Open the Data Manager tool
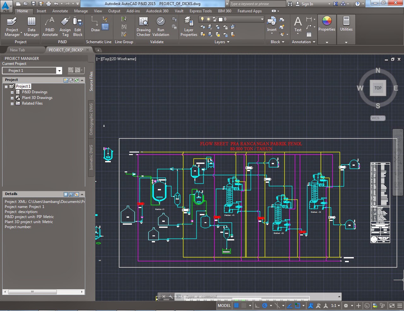Viewport: 404px width, 311px height. point(31,26)
